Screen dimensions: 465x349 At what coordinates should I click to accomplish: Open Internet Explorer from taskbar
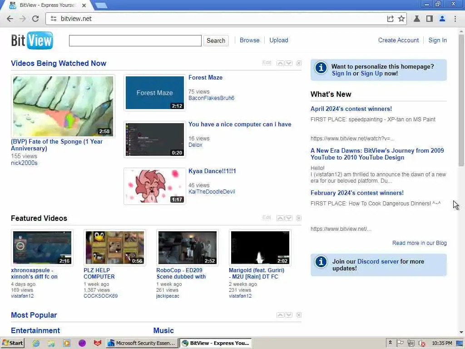36,344
